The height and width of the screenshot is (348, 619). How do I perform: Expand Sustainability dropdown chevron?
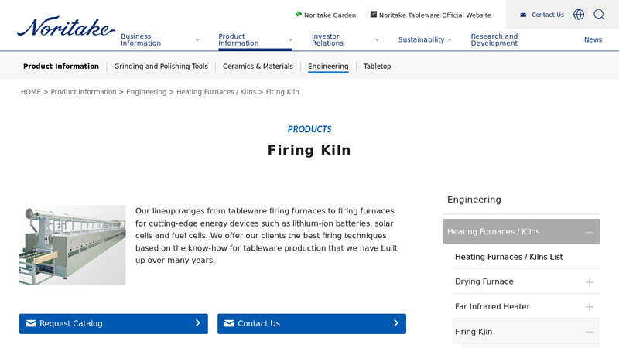click(450, 40)
